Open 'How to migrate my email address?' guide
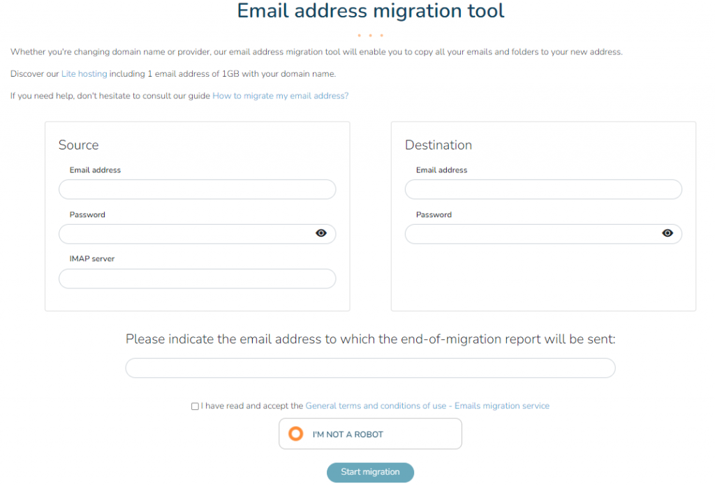Image resolution: width=715 pixels, height=486 pixels. click(280, 96)
